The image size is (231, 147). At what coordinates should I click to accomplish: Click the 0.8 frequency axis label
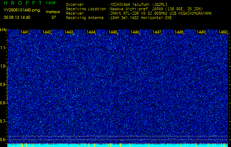tap(3, 103)
